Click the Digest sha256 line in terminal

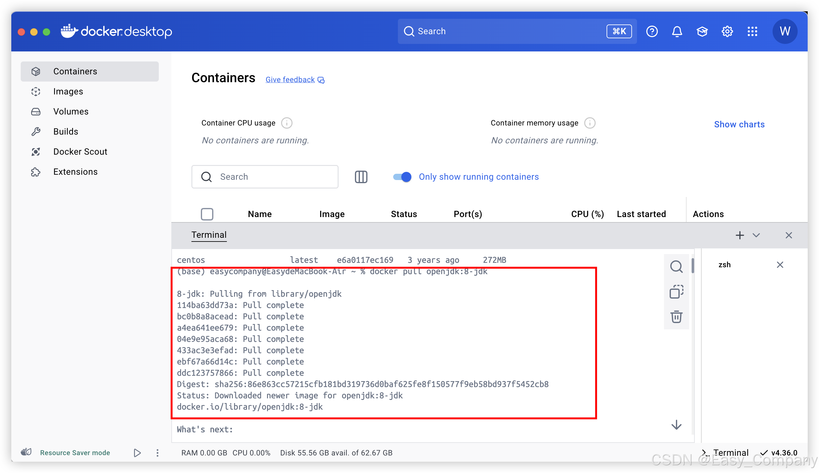pyautogui.click(x=362, y=384)
